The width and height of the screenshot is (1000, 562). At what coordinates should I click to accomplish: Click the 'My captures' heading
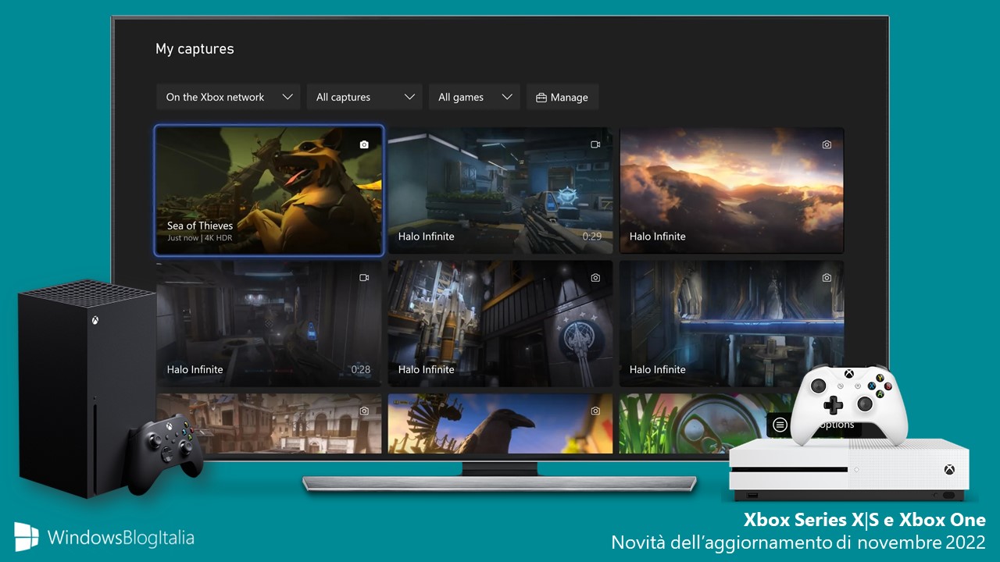195,49
